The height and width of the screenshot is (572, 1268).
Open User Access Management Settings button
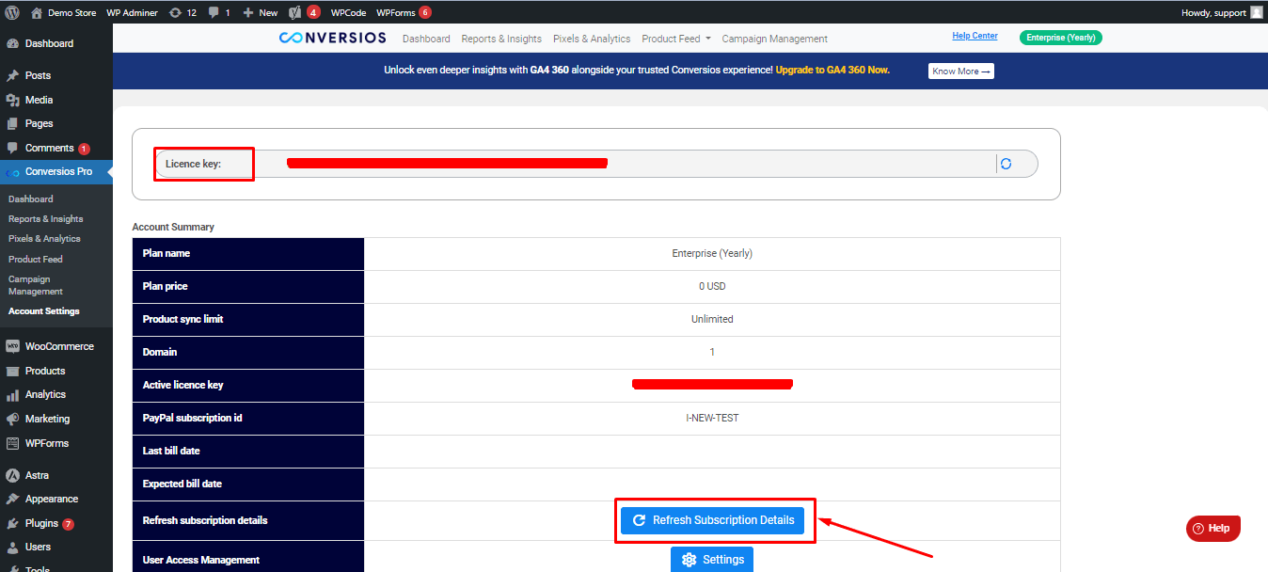[x=712, y=560]
